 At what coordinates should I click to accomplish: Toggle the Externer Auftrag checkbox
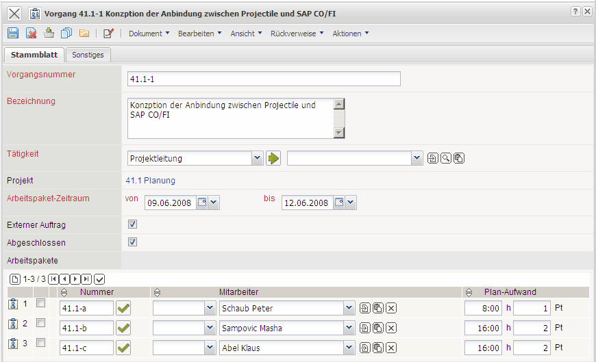[133, 224]
